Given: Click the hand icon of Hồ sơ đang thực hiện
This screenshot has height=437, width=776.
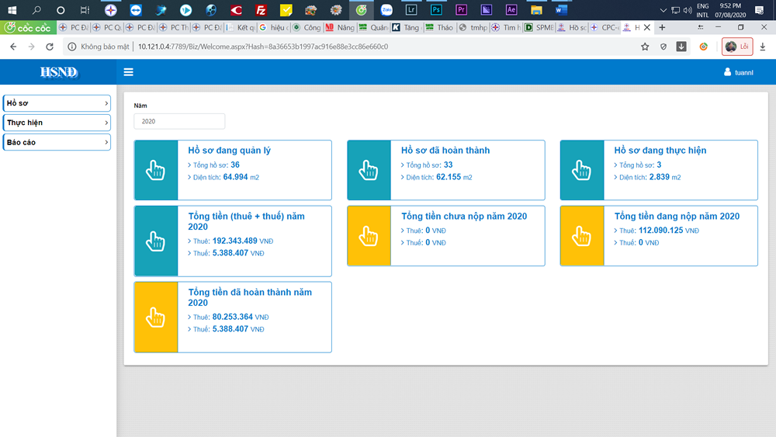Looking at the screenshot, I should [582, 170].
